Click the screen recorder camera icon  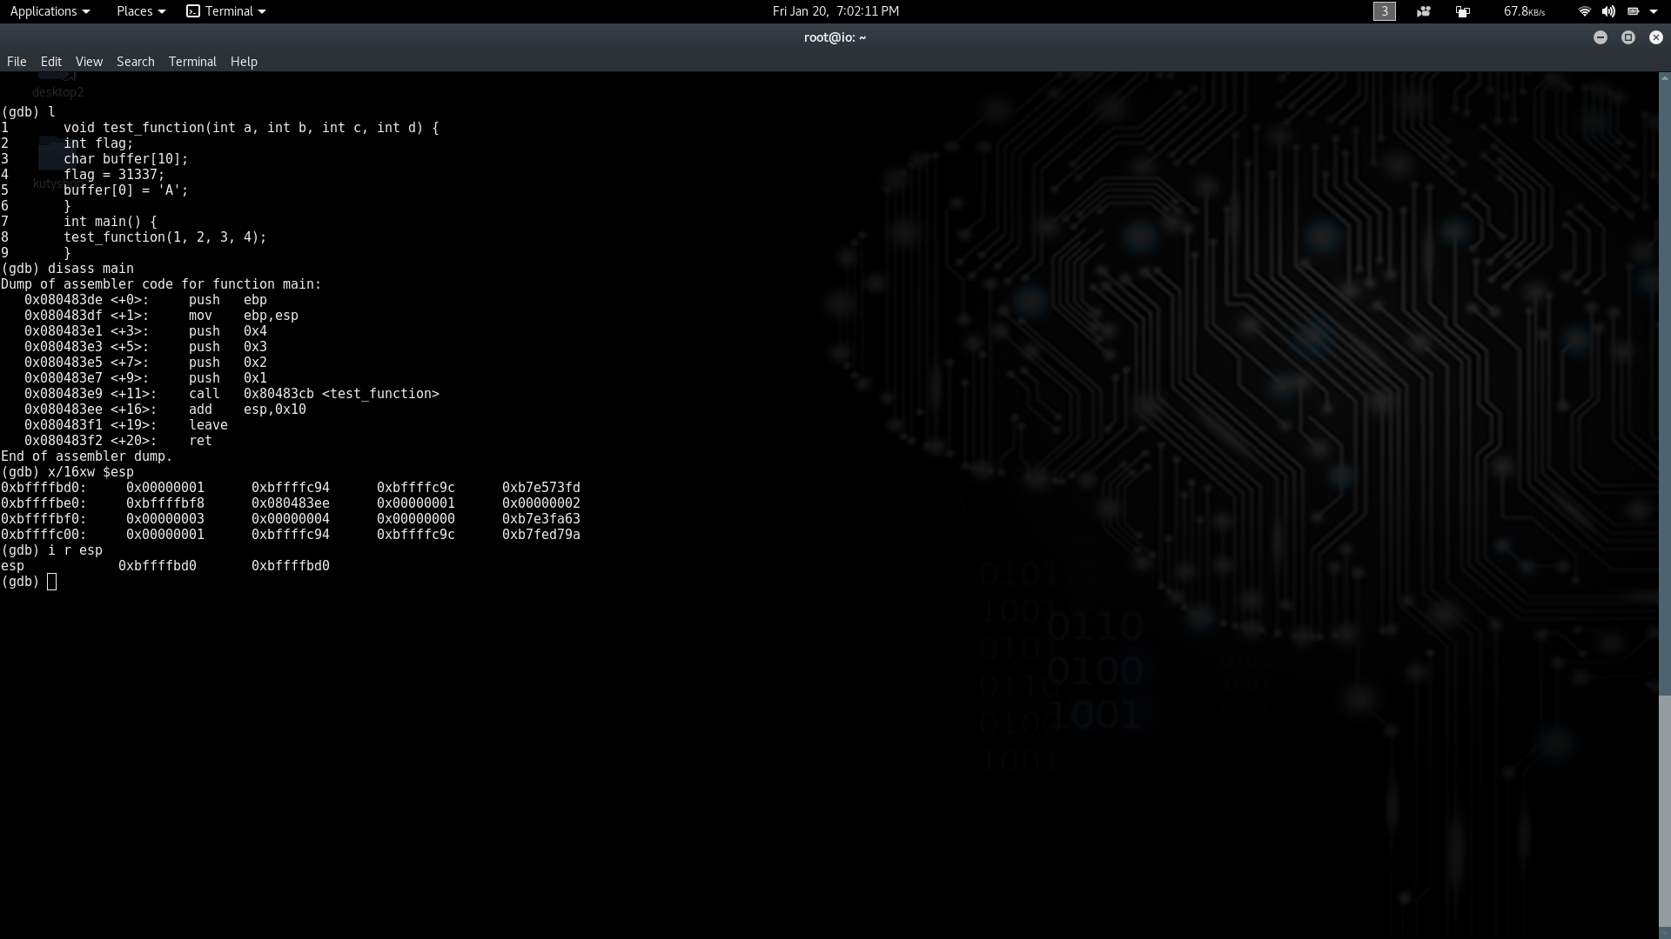click(1424, 11)
